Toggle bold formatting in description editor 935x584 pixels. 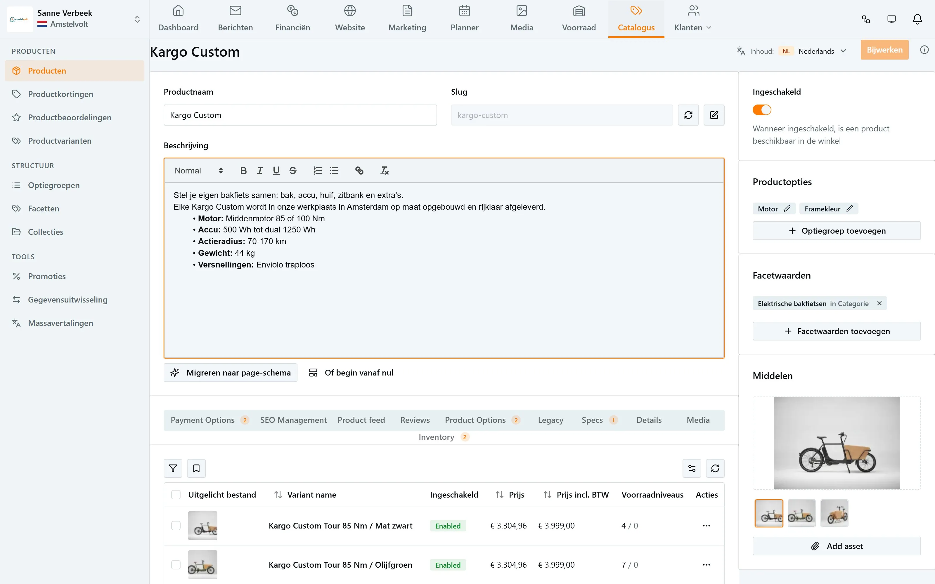pos(243,170)
